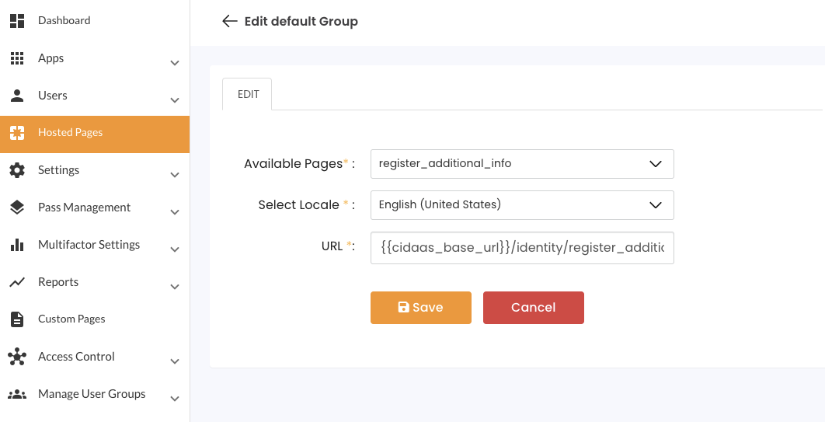Click the Access Control network icon
Viewport: 825px width, 422px height.
(x=17, y=357)
